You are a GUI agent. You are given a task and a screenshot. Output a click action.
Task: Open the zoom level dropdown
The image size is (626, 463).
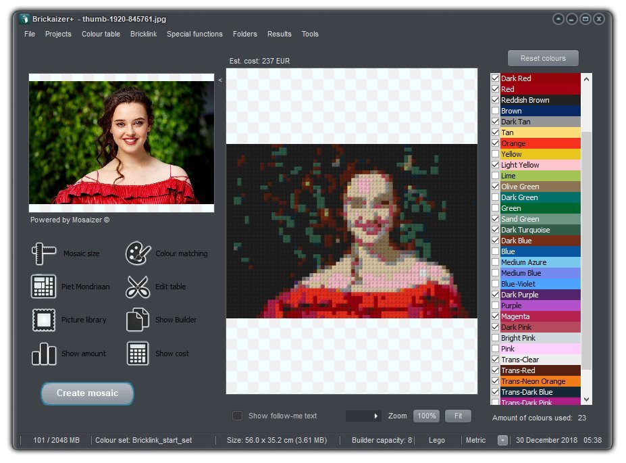pos(376,416)
